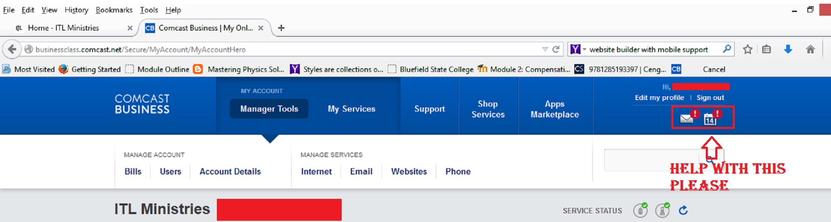Open the Email services link
The width and height of the screenshot is (831, 222).
tap(361, 172)
